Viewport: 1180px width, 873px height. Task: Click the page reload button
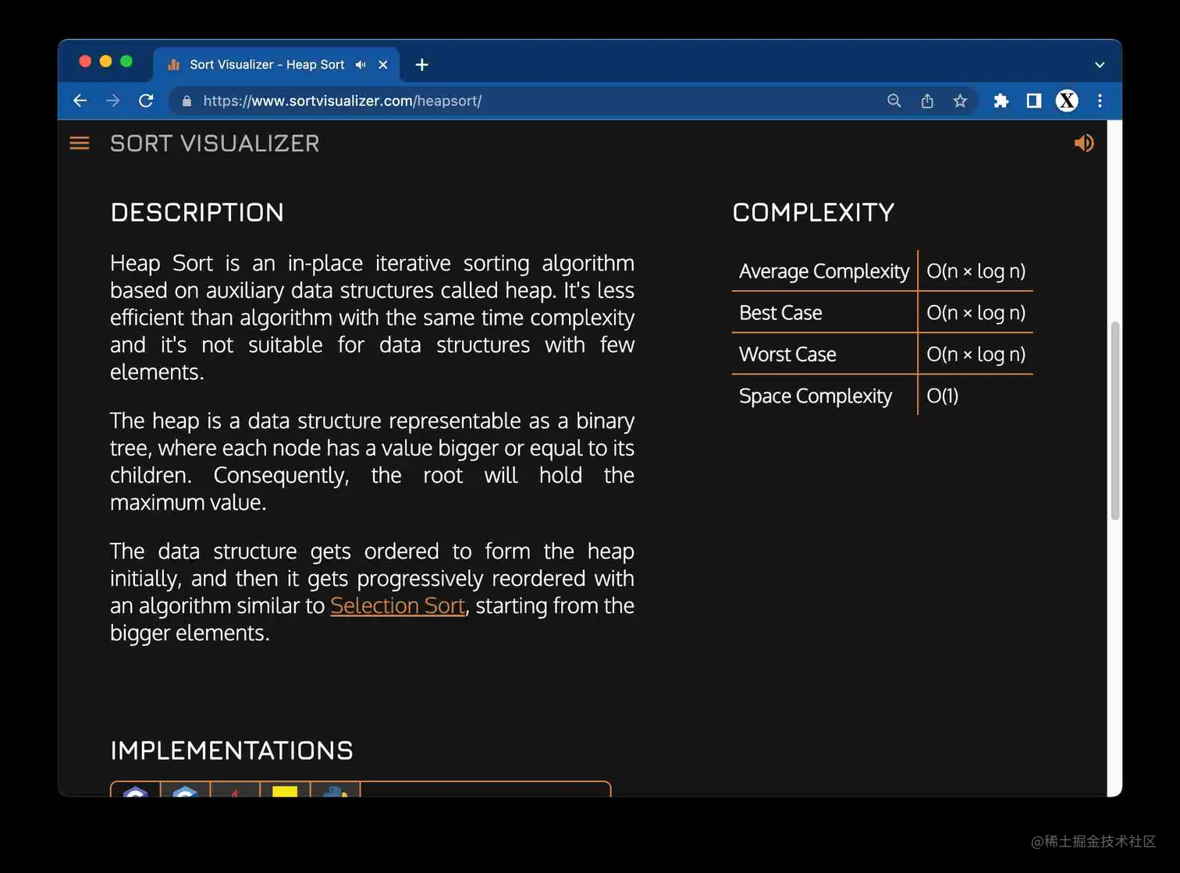click(x=146, y=101)
